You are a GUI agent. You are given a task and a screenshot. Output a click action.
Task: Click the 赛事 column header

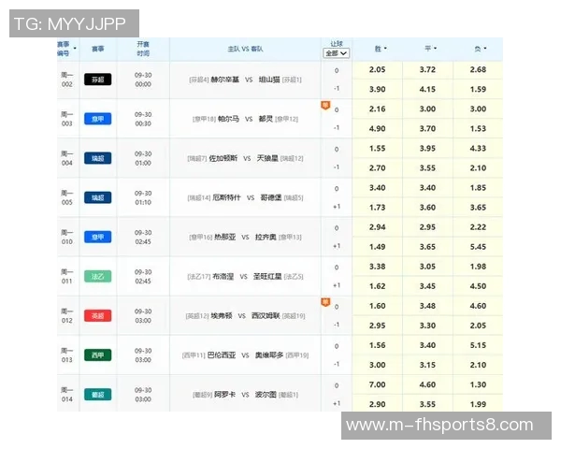pyautogui.click(x=97, y=49)
